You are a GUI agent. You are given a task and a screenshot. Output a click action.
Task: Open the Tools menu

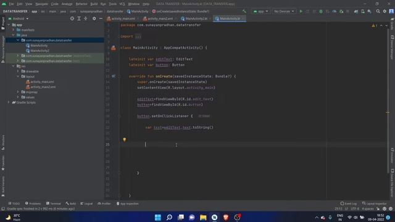[112, 4]
